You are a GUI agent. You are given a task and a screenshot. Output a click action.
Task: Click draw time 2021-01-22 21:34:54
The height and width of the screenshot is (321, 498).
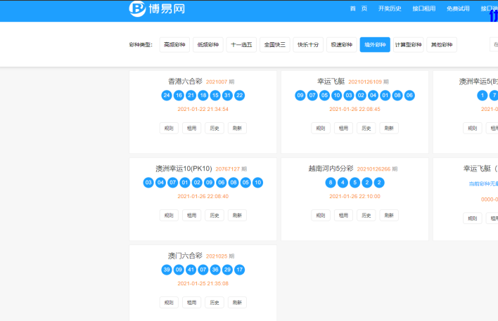tap(203, 109)
